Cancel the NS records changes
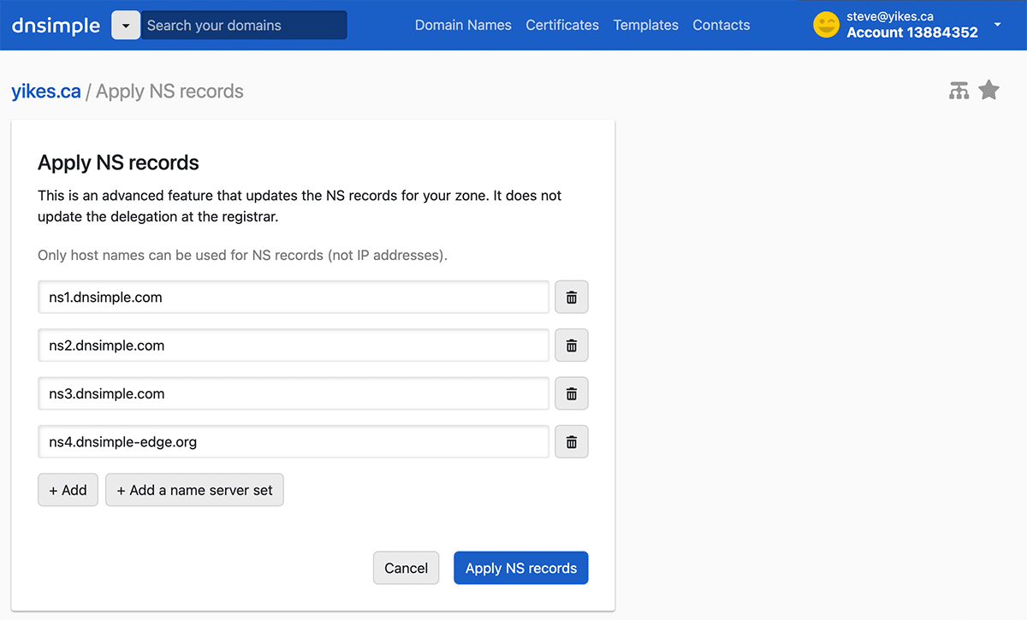This screenshot has width=1027, height=620. 406,567
